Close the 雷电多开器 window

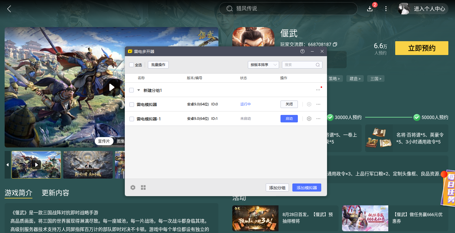pos(322,51)
